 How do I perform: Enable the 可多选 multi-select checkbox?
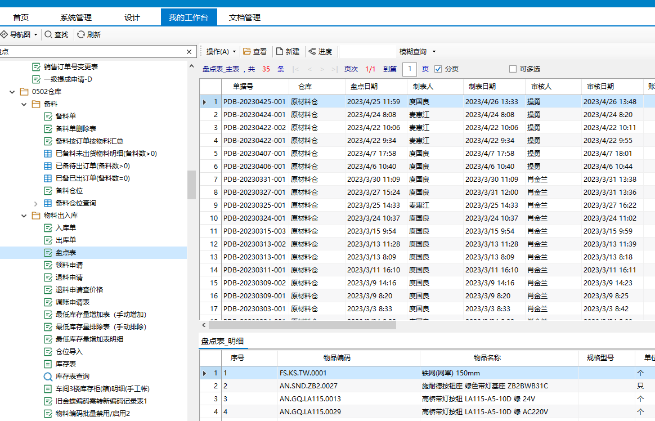513,69
